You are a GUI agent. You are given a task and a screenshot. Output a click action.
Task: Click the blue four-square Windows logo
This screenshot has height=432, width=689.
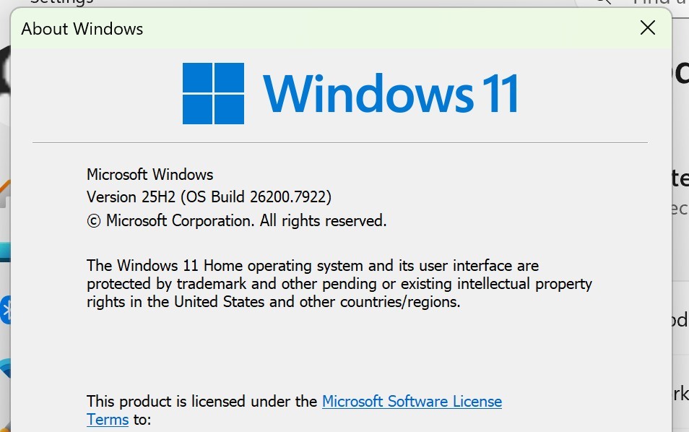(213, 93)
